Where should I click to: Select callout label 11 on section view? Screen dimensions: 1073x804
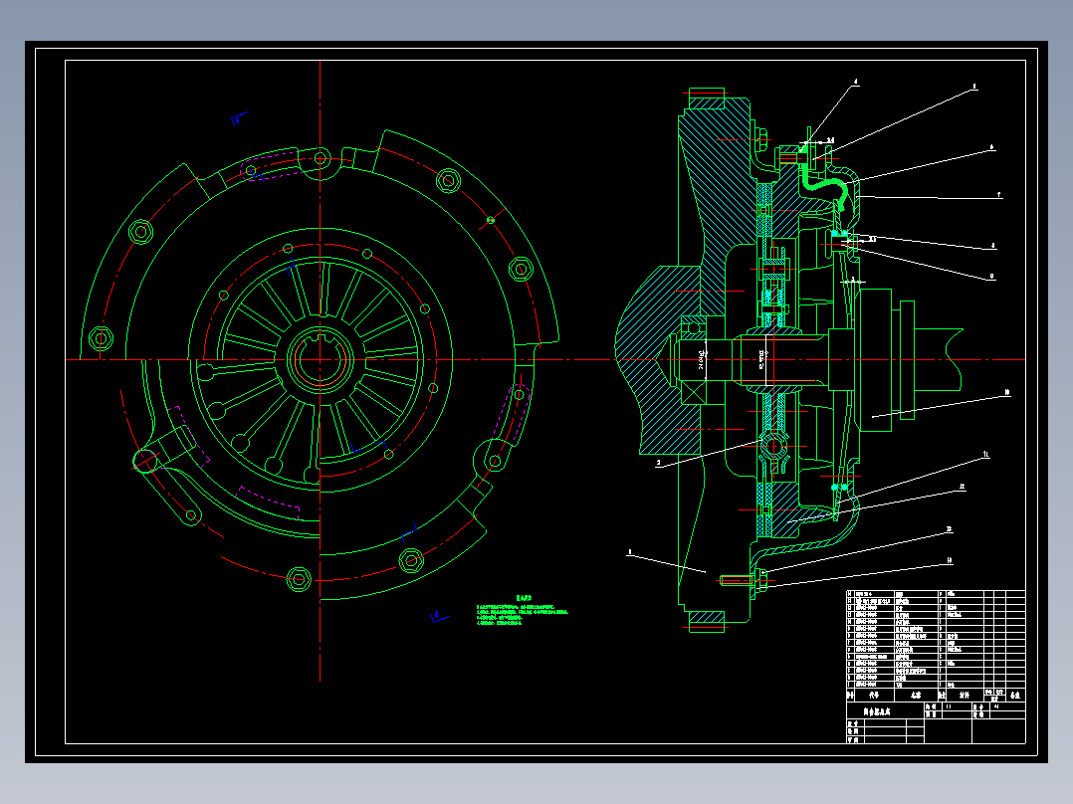(986, 455)
